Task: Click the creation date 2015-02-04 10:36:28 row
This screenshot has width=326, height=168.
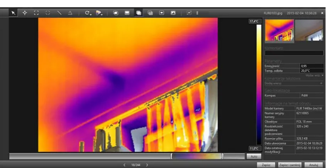Action: 294,143
